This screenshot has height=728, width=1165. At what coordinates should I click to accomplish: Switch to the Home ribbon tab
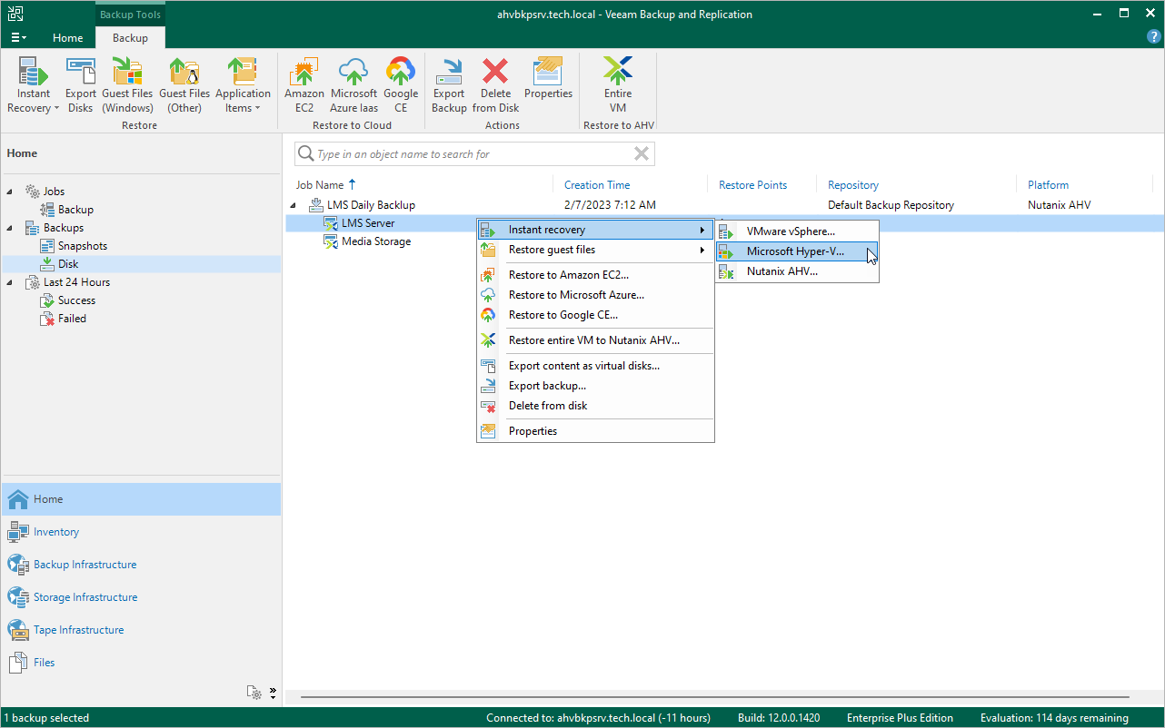pyautogui.click(x=67, y=38)
